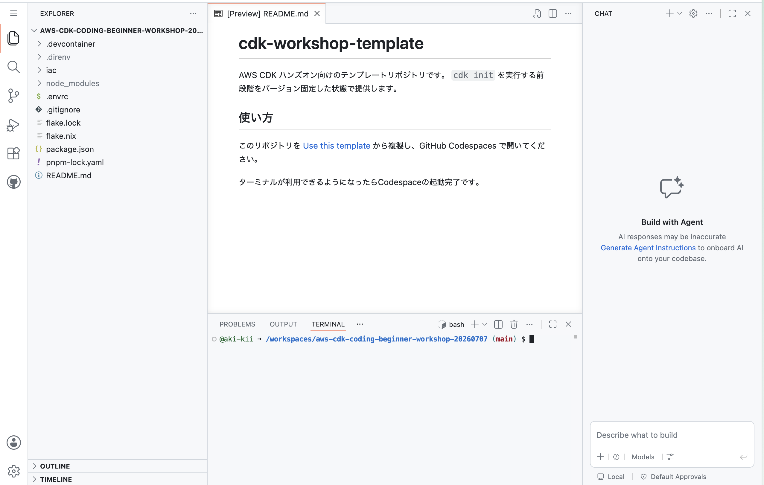Open editor More Actions menu

pyautogui.click(x=568, y=14)
